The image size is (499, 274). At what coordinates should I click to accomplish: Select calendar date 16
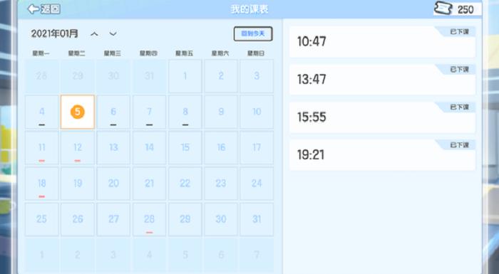221,148
